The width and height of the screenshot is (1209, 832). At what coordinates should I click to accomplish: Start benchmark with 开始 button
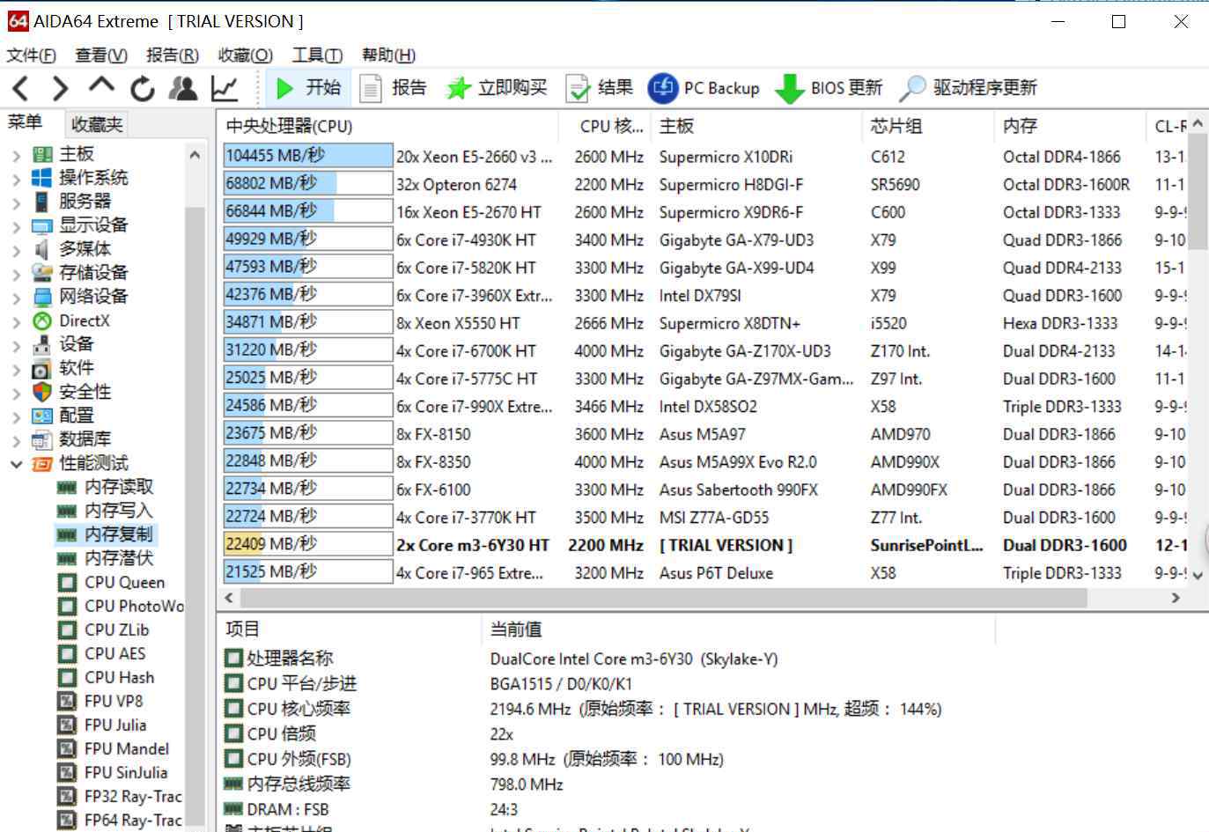(308, 88)
